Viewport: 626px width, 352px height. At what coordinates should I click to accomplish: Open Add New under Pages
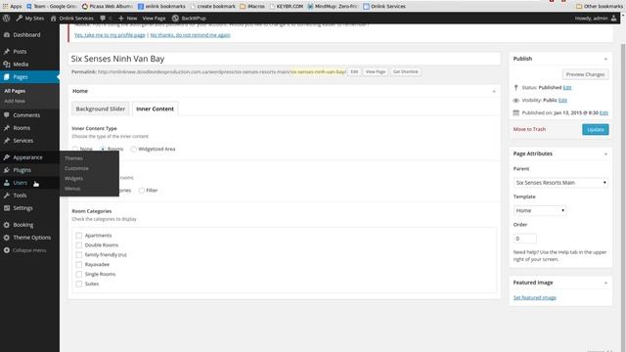pos(15,101)
